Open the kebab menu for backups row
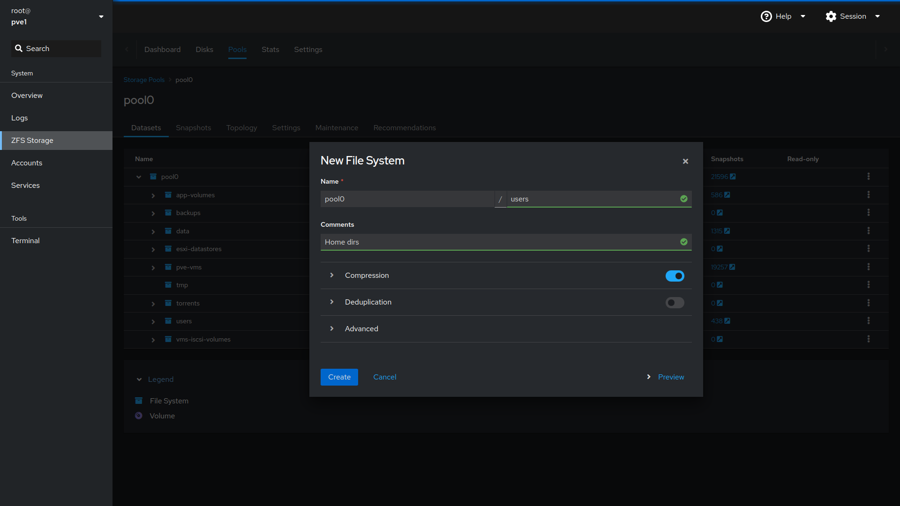This screenshot has width=900, height=506. (869, 213)
